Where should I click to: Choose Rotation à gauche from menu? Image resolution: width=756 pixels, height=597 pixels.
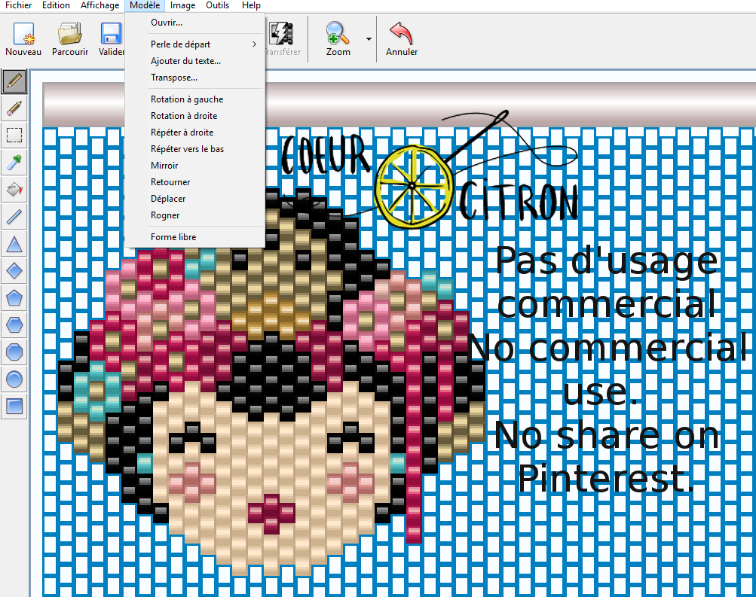187,99
